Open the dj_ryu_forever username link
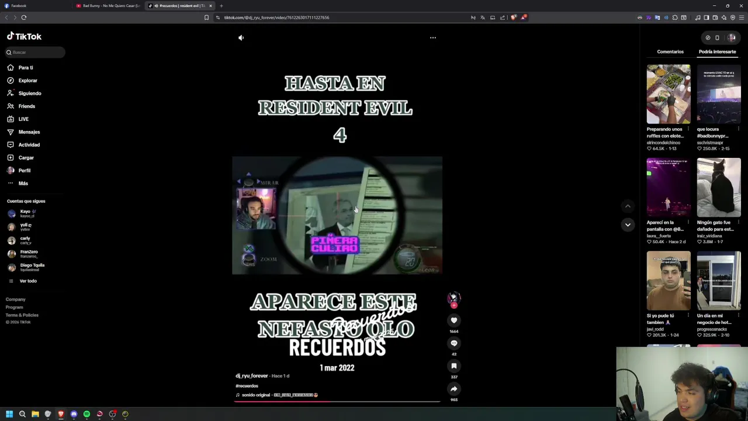The height and width of the screenshot is (421, 748). click(x=252, y=376)
